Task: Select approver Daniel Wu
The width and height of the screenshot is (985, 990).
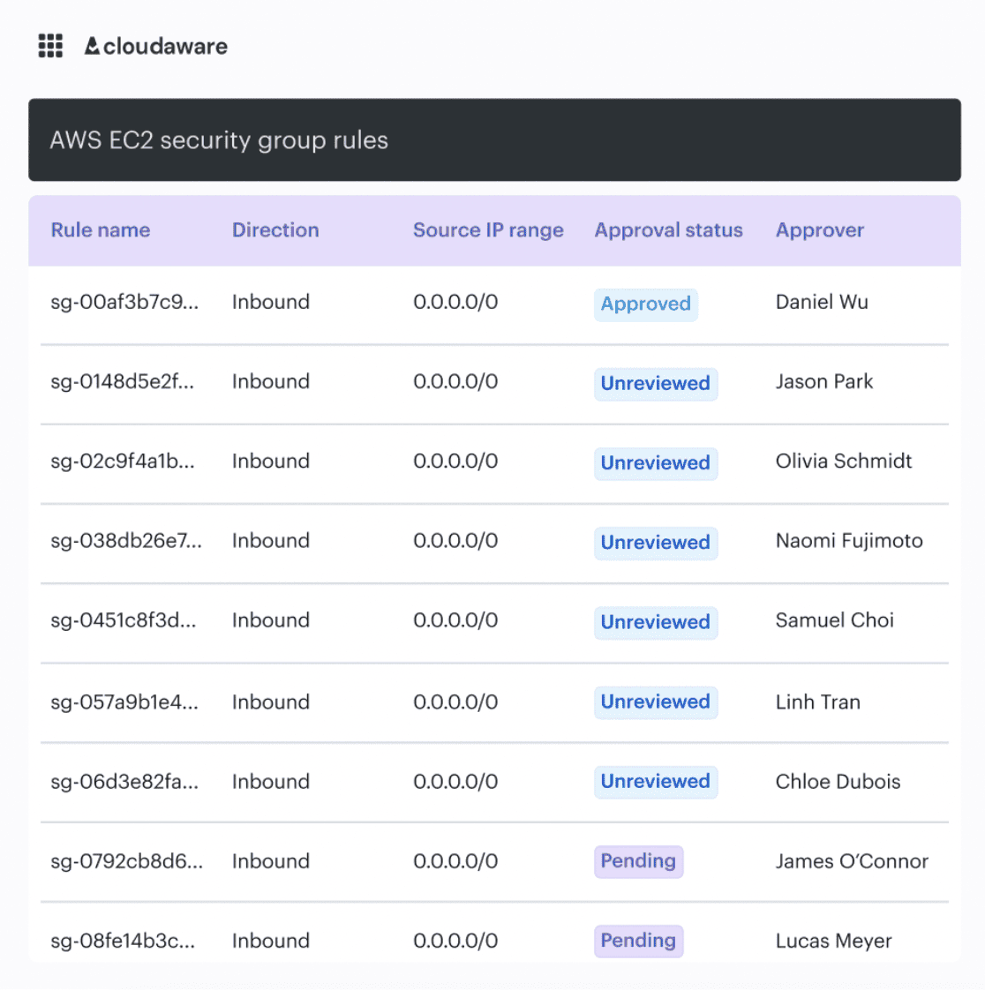Action: click(821, 302)
